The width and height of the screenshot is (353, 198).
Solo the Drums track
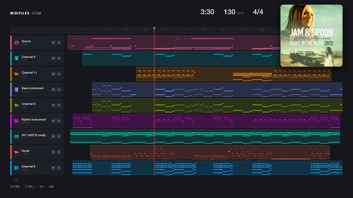click(59, 43)
